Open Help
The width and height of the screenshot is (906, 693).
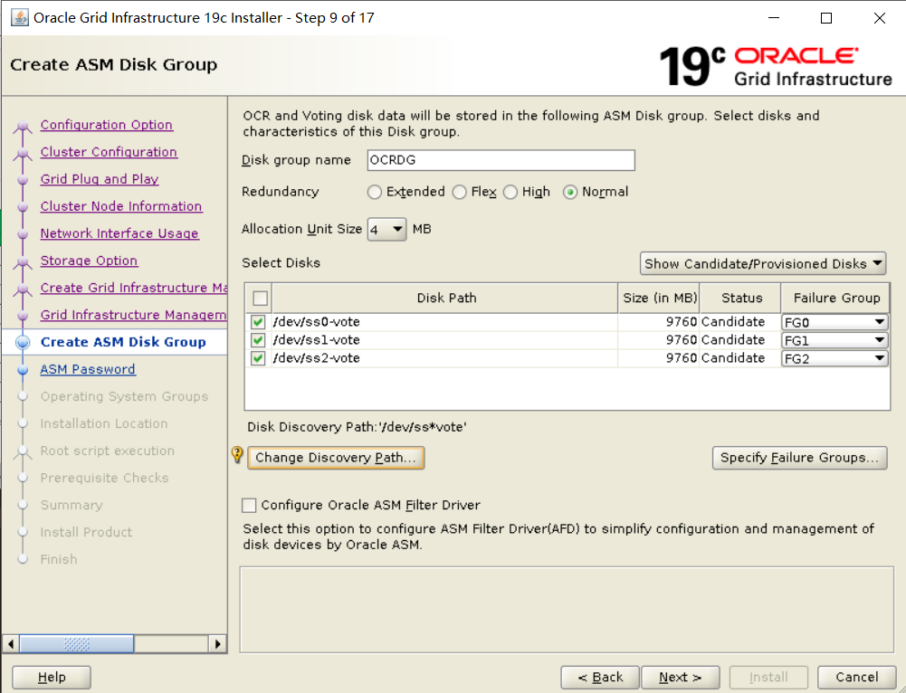[x=52, y=678]
